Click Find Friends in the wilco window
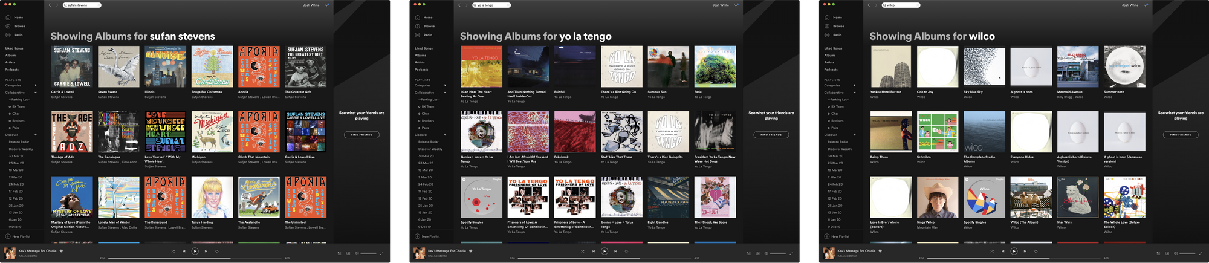Screen dimensions: 1209x263 1181,135
